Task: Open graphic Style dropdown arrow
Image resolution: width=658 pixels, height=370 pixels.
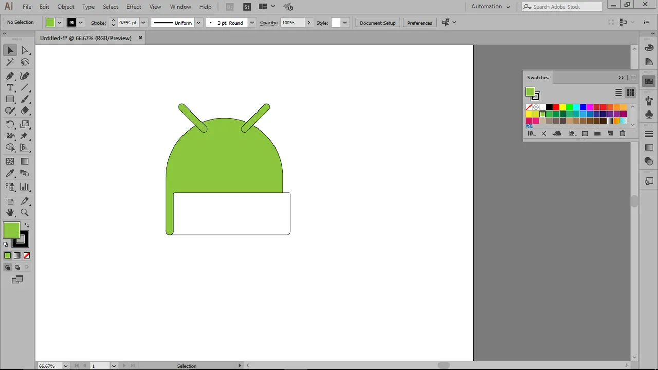Action: [345, 23]
